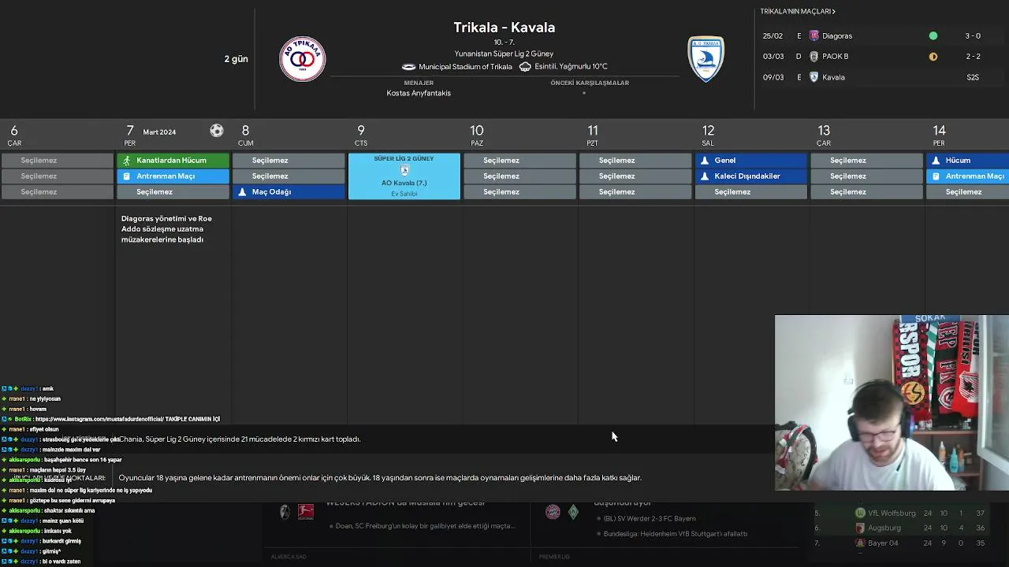Click the AO Kavala badge in match cell
Screen dimensions: 1009x567
(404, 170)
